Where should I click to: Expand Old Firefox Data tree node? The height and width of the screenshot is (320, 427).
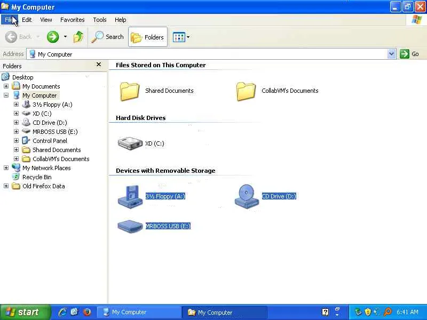tap(6, 186)
